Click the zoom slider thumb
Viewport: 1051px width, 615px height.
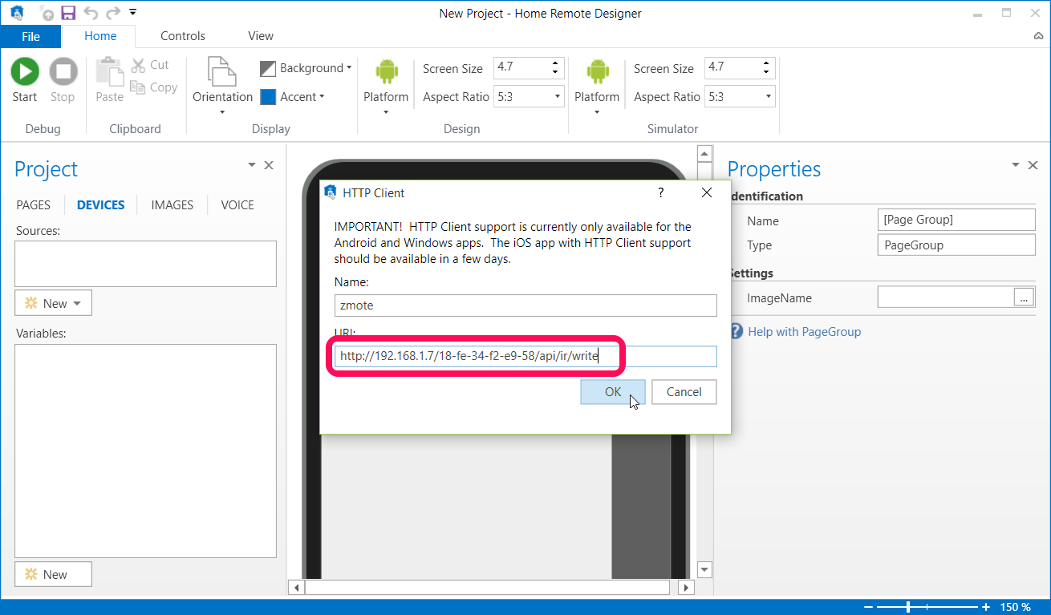(908, 607)
